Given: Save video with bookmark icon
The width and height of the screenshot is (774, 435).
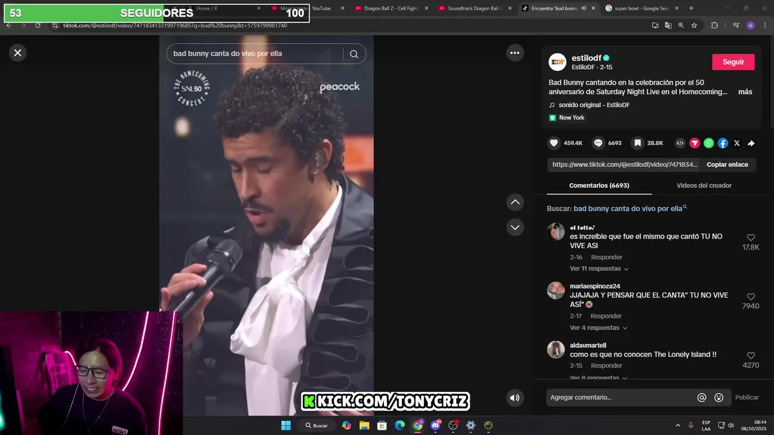Looking at the screenshot, I should (x=637, y=143).
